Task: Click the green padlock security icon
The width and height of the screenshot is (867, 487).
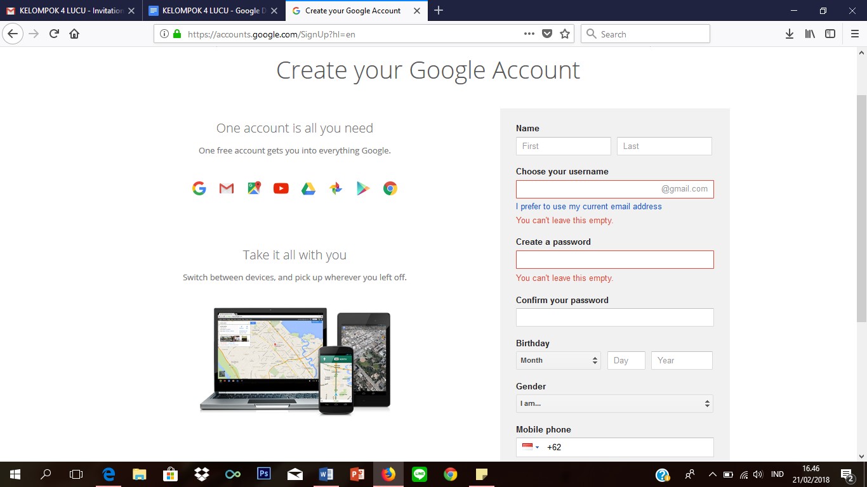Action: pos(177,34)
